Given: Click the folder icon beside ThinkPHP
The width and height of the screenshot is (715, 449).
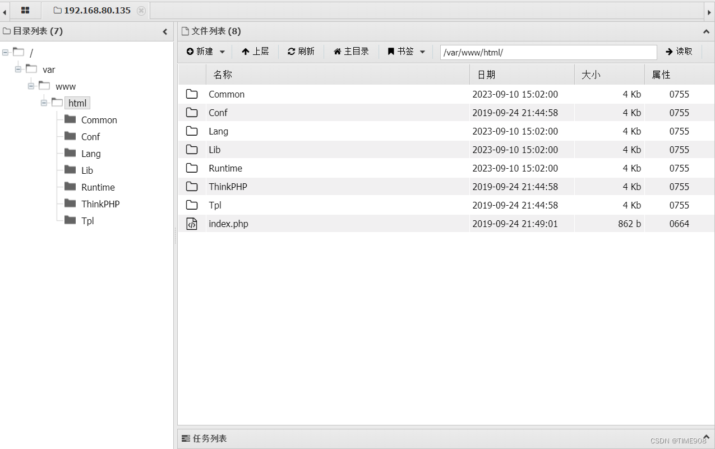Looking at the screenshot, I should point(192,187).
